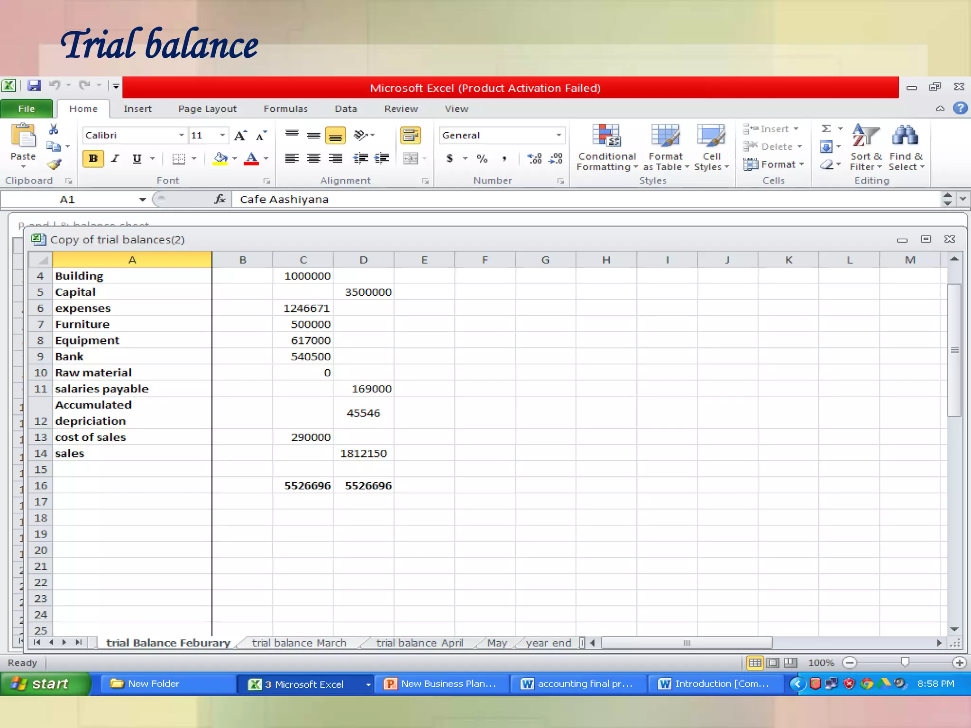Click the Windows start button
Image resolution: width=971 pixels, height=728 pixels.
[45, 684]
